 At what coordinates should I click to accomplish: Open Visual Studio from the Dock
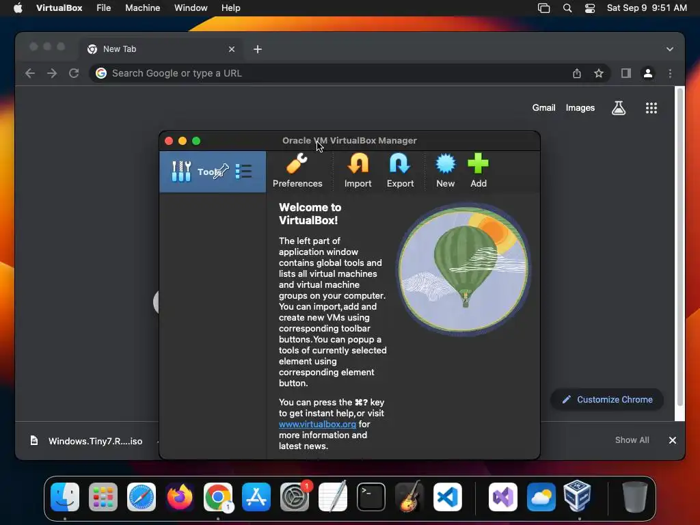pos(503,496)
